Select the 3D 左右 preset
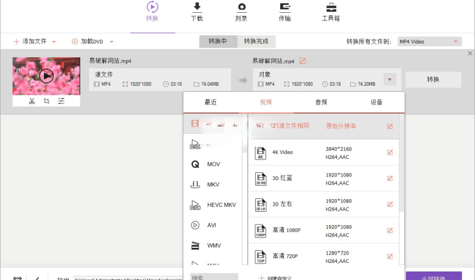The image size is (475, 280). coord(323,205)
